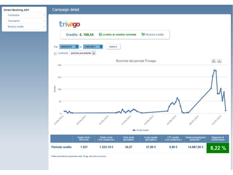Download the chart via export icon

coord(219,61)
